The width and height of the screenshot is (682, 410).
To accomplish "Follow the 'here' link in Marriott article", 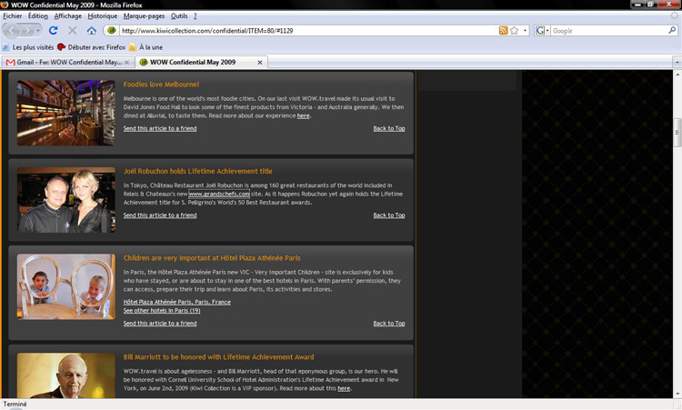I will [x=344, y=388].
